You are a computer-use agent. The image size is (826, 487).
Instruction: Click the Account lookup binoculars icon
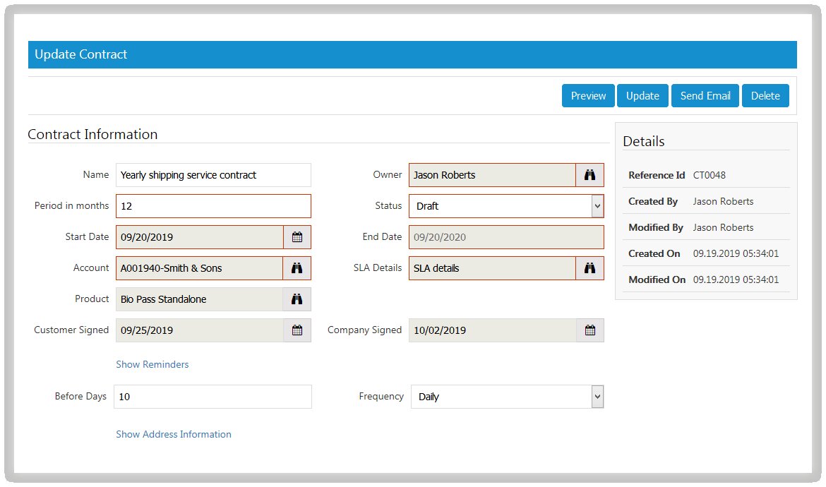(297, 268)
